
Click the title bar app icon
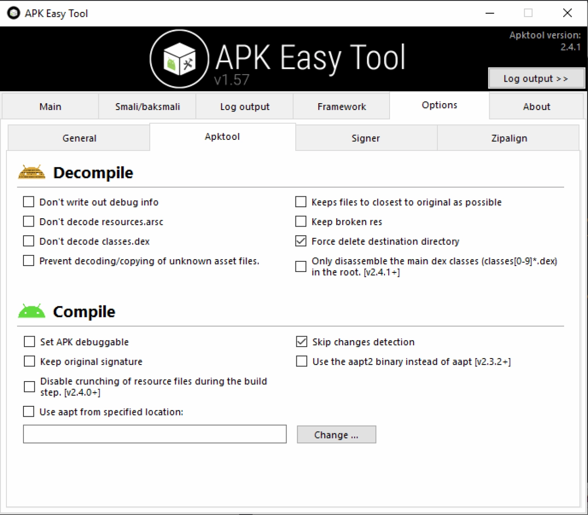pyautogui.click(x=14, y=13)
